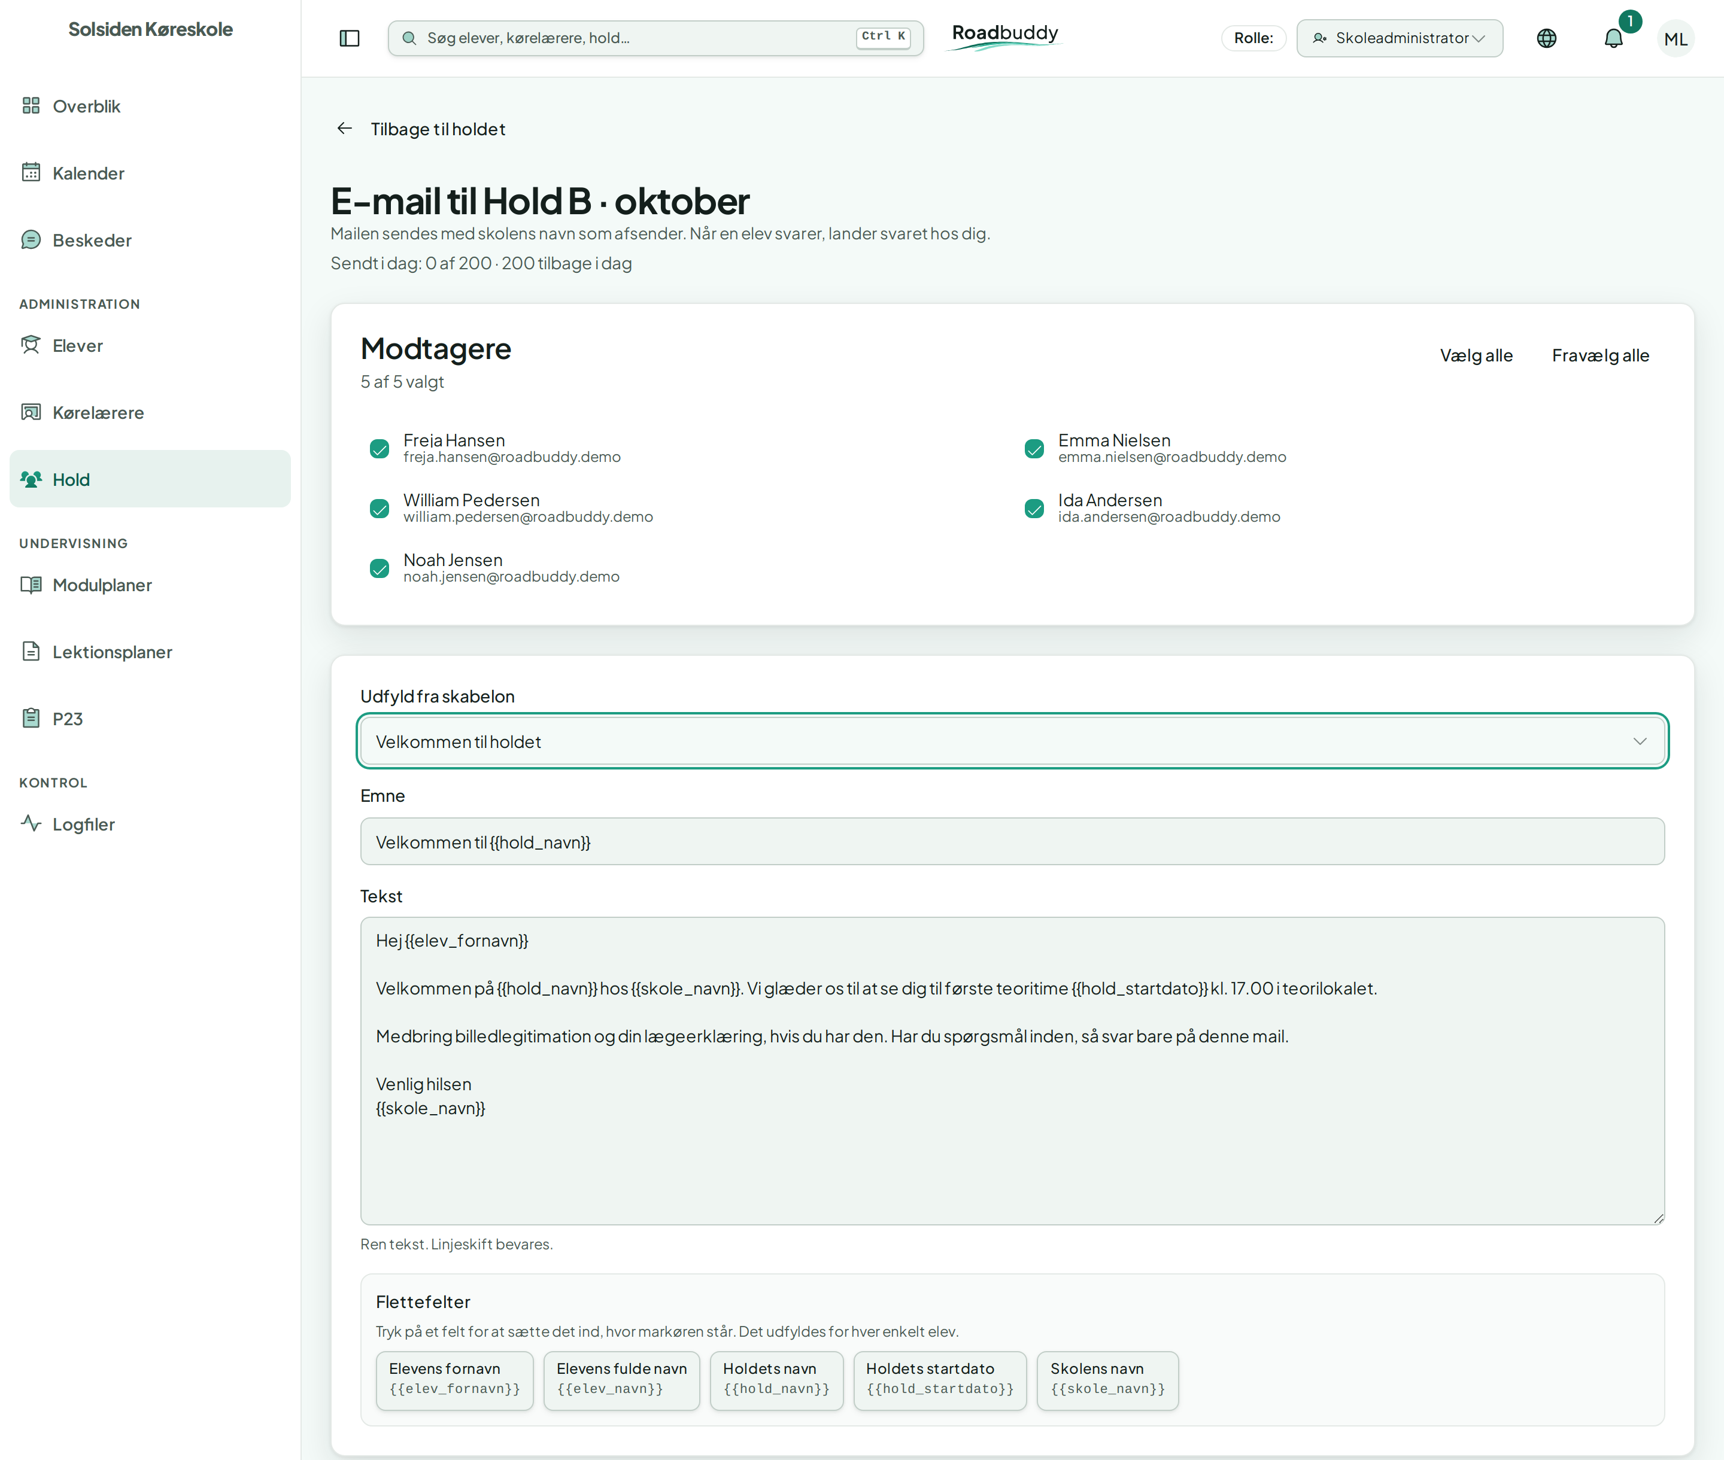Insert Skolens navn merge field

pos(1107,1380)
